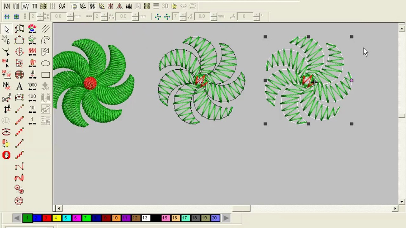
Task: Choose yellow color swatch number 4
Action: pyautogui.click(x=56, y=218)
